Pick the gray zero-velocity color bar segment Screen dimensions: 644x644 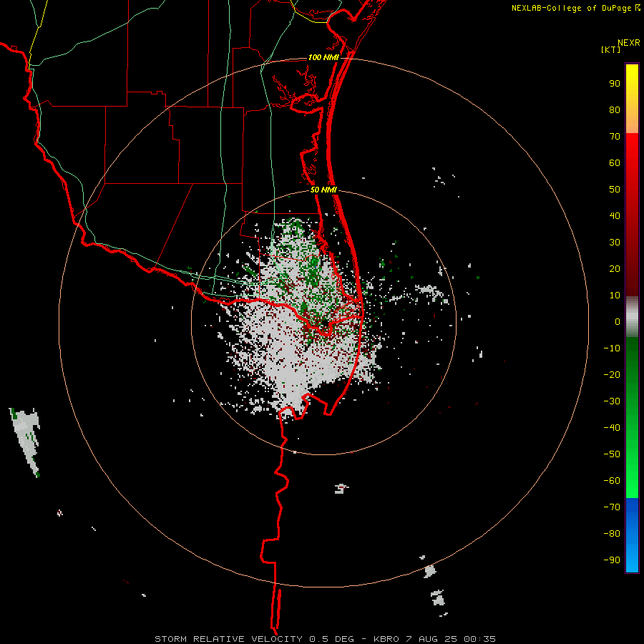(x=632, y=317)
